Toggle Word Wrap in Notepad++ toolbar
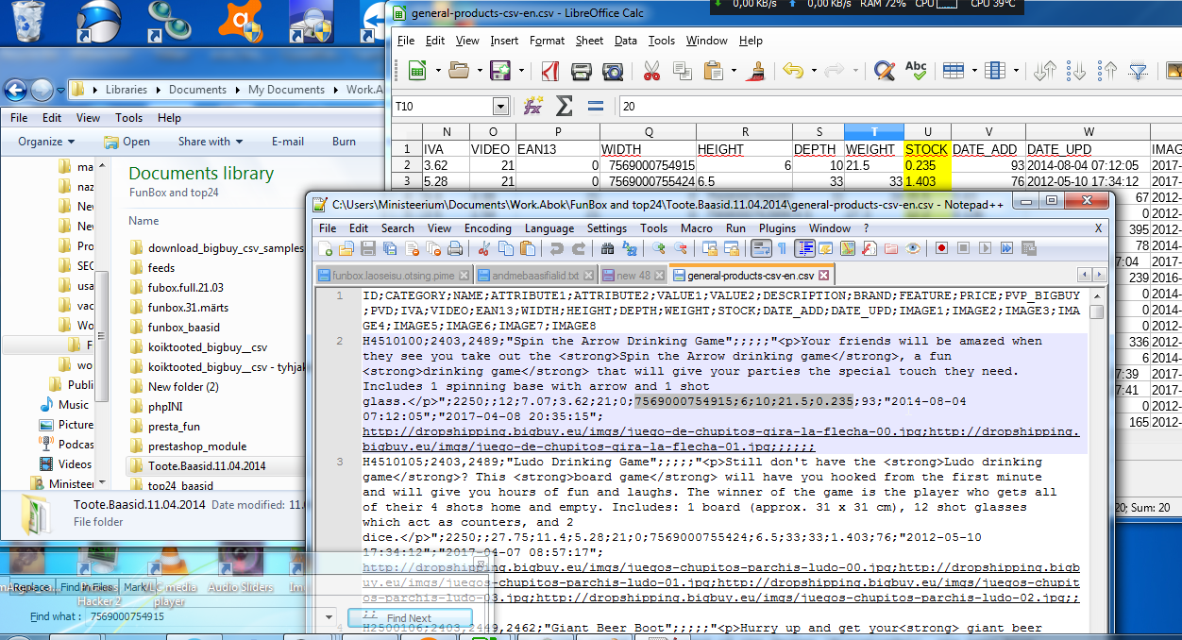The height and width of the screenshot is (640, 1182). point(760,249)
